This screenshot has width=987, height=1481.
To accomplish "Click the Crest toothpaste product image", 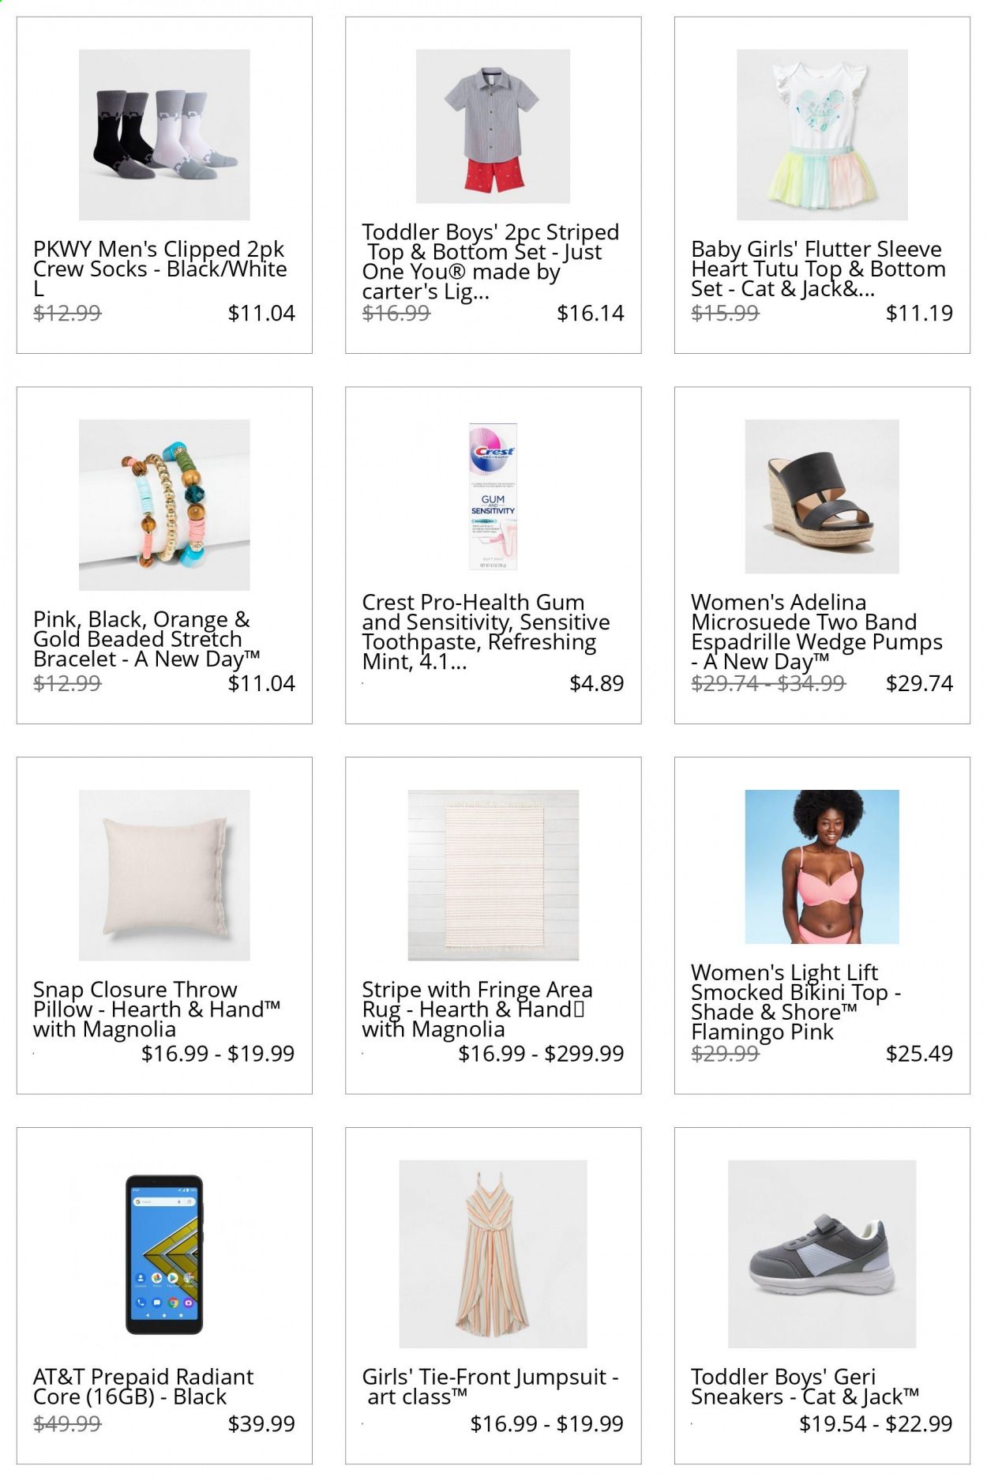I will click(x=493, y=497).
